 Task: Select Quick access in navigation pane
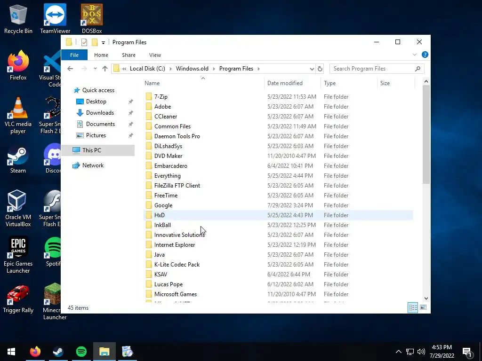[98, 90]
